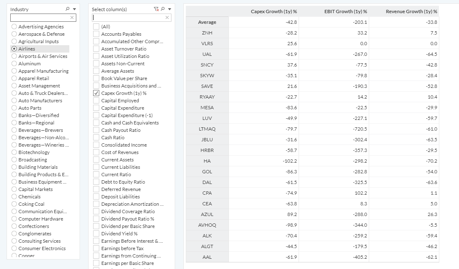Click the search icon in Select column(s) panel

pos(164,9)
